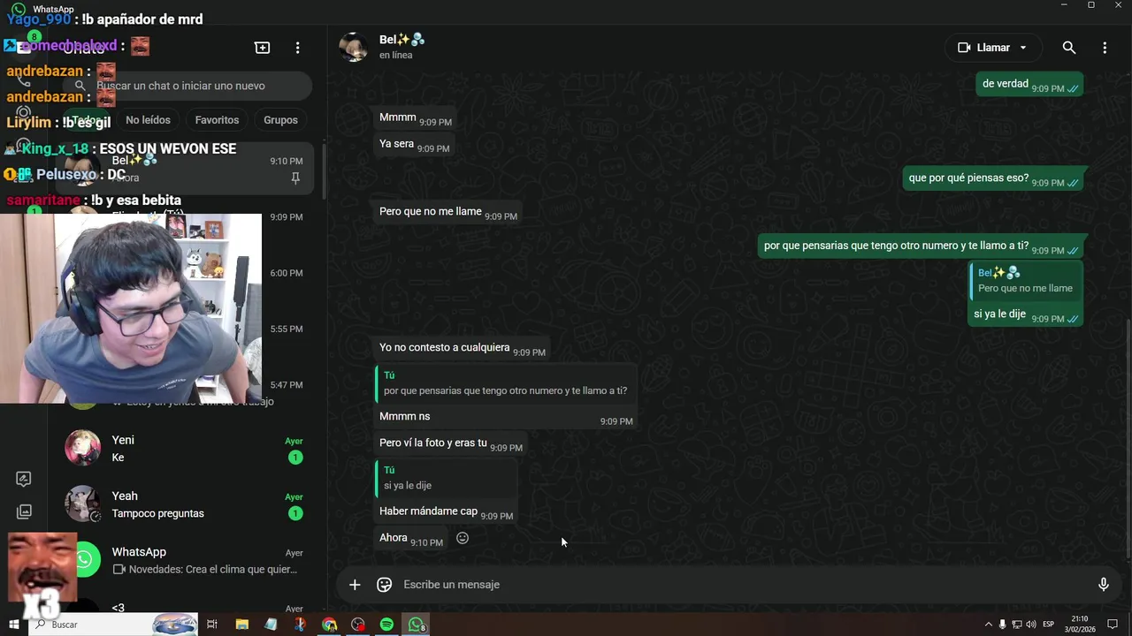Focus the 'Escribe un mensaje' field
1132x636 pixels.
pos(743,585)
